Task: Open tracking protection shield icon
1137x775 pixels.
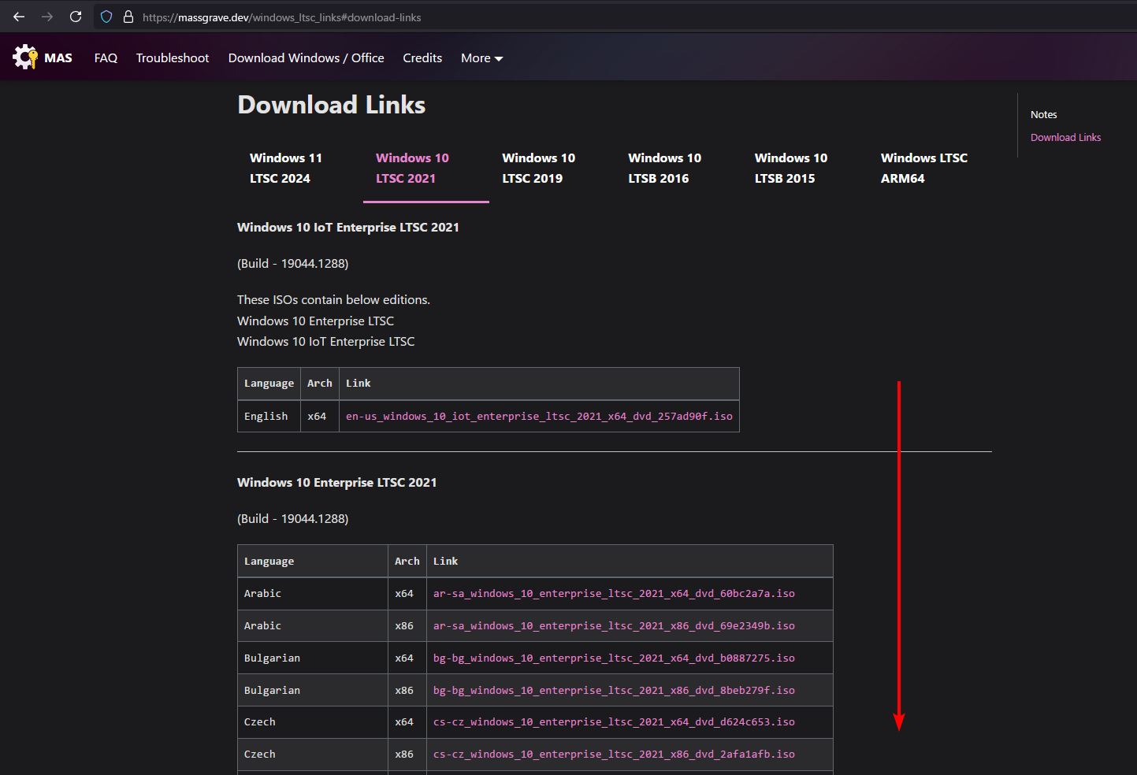Action: click(106, 17)
